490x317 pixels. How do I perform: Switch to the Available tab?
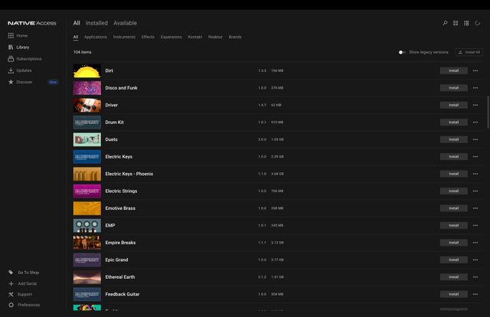(x=125, y=23)
